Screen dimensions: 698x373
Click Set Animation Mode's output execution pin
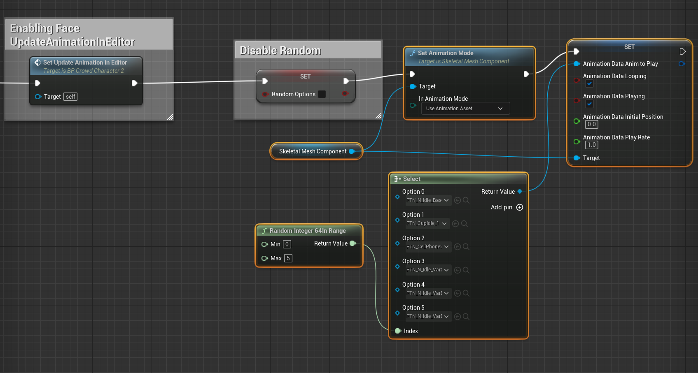526,74
